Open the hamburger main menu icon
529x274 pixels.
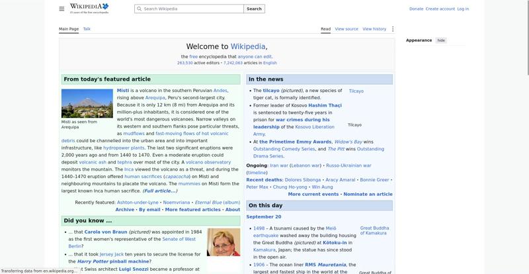click(61, 9)
